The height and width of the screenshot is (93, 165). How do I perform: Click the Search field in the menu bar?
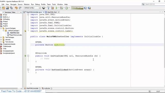[153, 4]
